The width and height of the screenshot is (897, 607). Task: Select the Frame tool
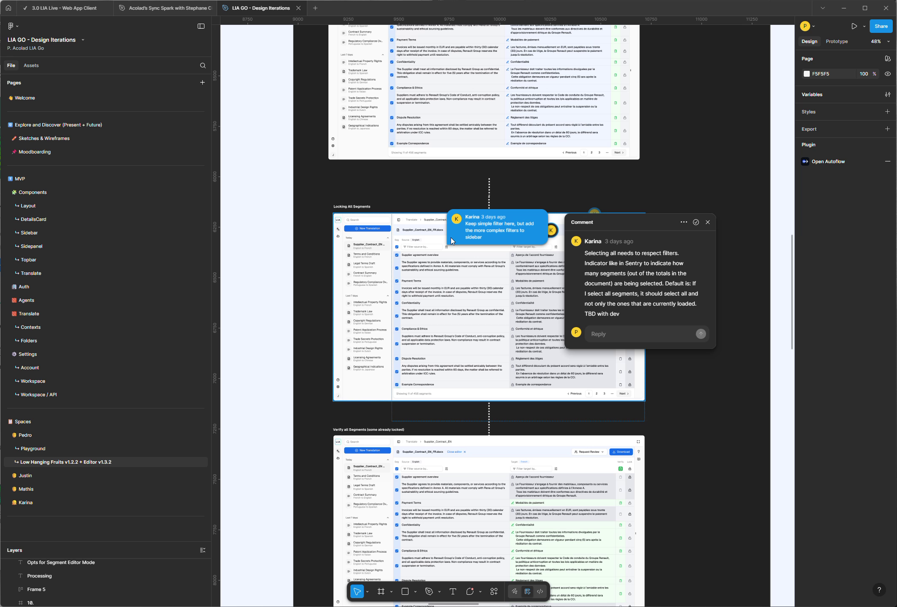pos(381,591)
